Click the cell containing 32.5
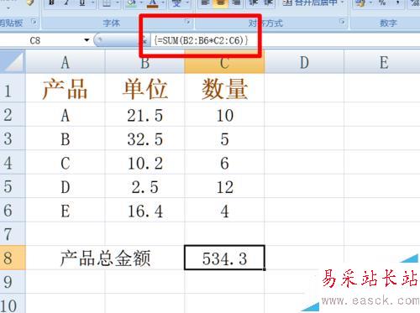 coord(144,138)
